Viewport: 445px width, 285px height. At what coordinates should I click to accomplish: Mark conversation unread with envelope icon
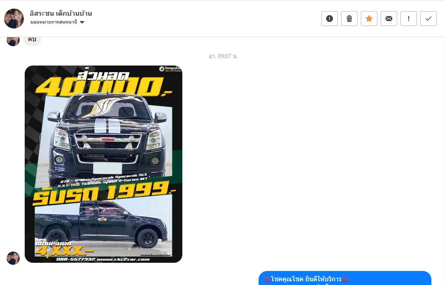coord(389,19)
